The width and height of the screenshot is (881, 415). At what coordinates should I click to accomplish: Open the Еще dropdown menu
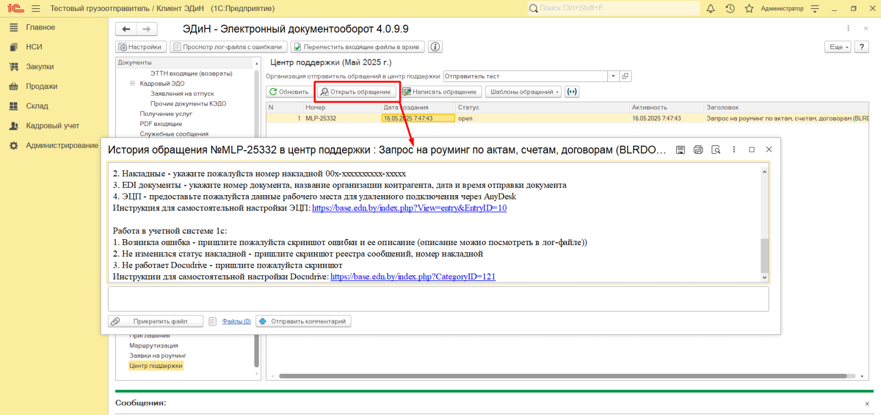(x=838, y=47)
